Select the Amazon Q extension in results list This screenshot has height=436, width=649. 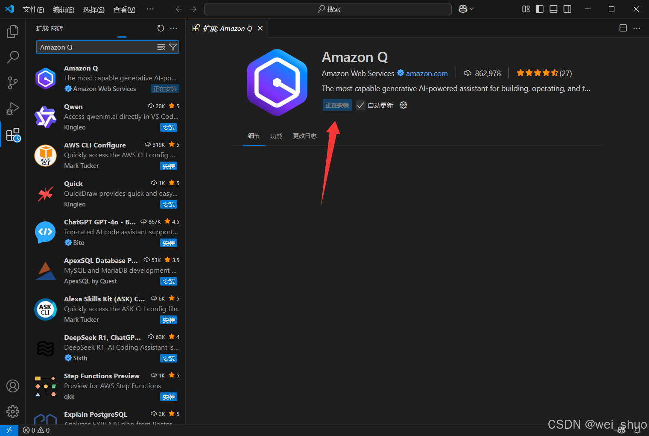coord(106,79)
